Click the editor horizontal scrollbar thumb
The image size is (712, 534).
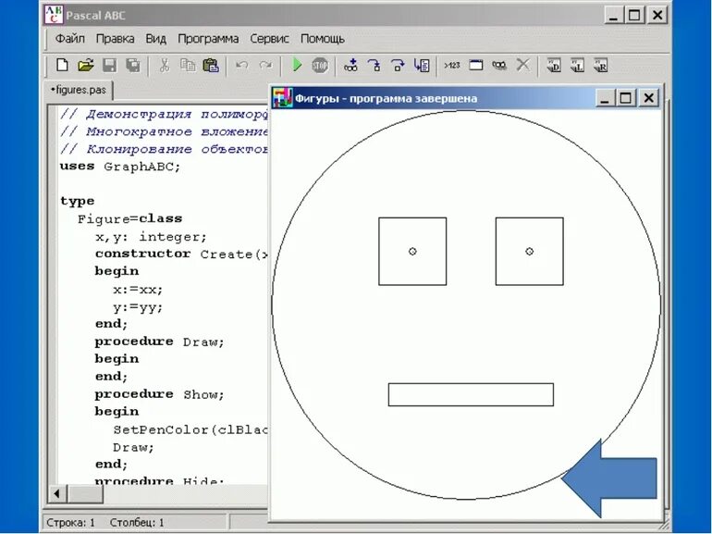[x=85, y=493]
